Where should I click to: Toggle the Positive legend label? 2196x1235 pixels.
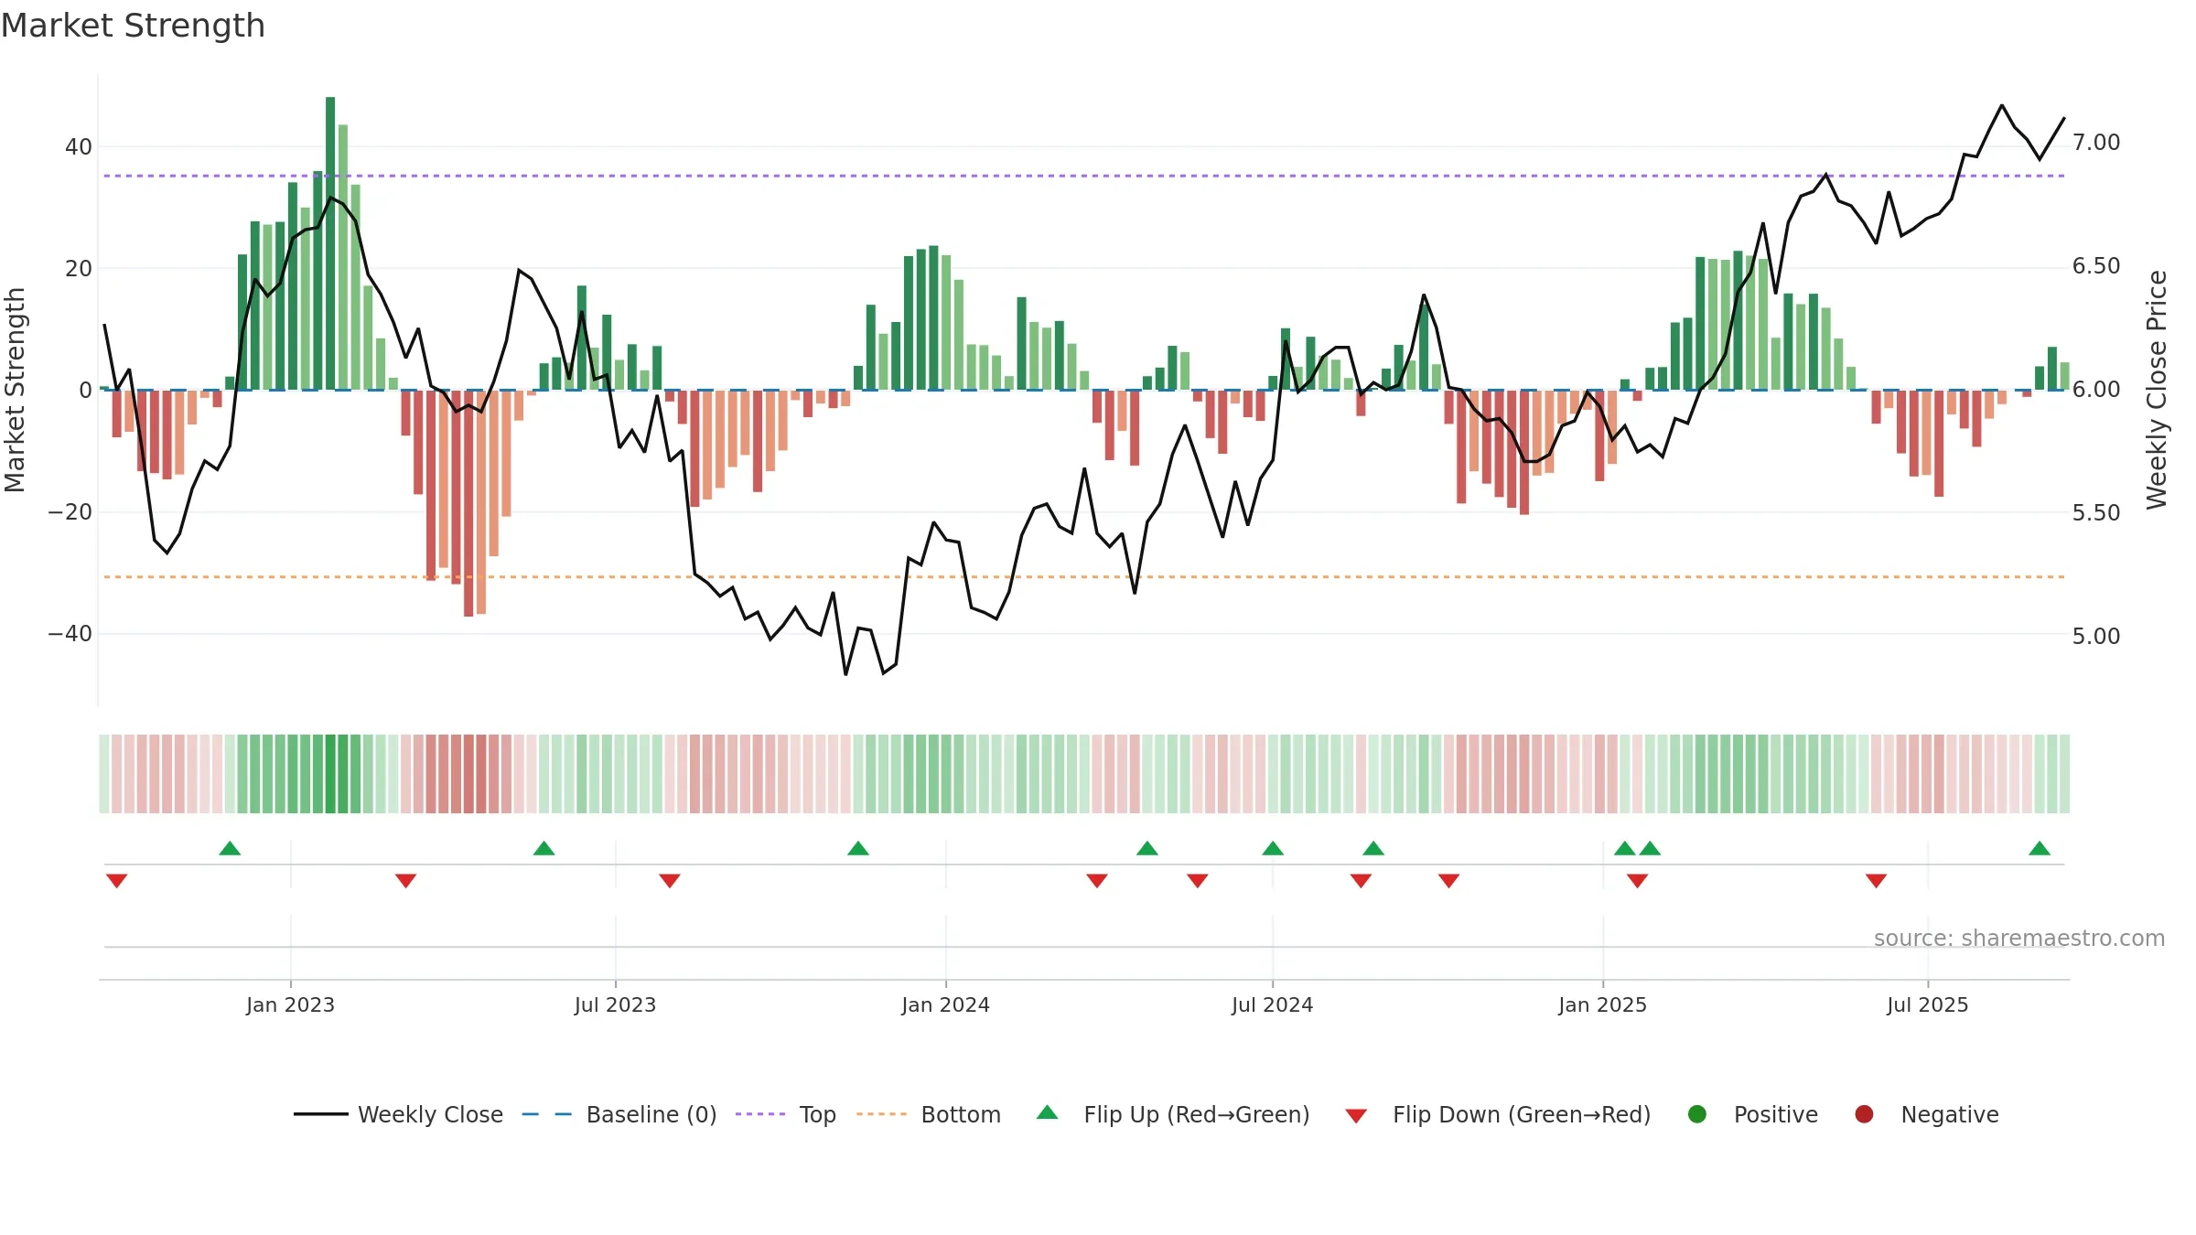tap(1776, 1115)
